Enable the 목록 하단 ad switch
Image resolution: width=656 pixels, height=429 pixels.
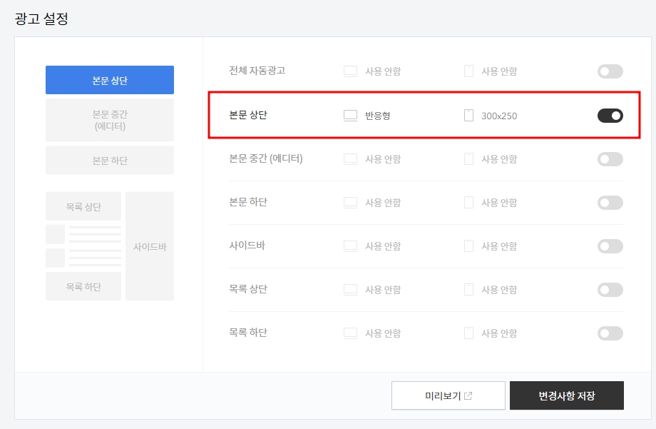[610, 333]
